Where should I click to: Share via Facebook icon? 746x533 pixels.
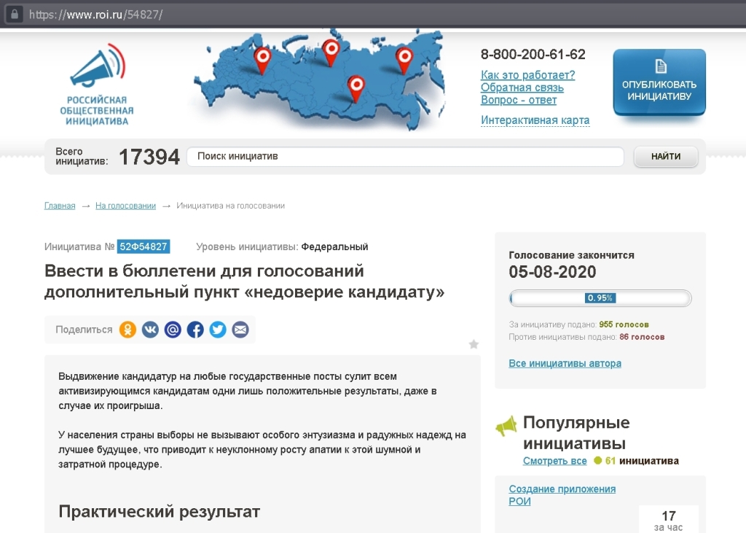[x=195, y=330]
